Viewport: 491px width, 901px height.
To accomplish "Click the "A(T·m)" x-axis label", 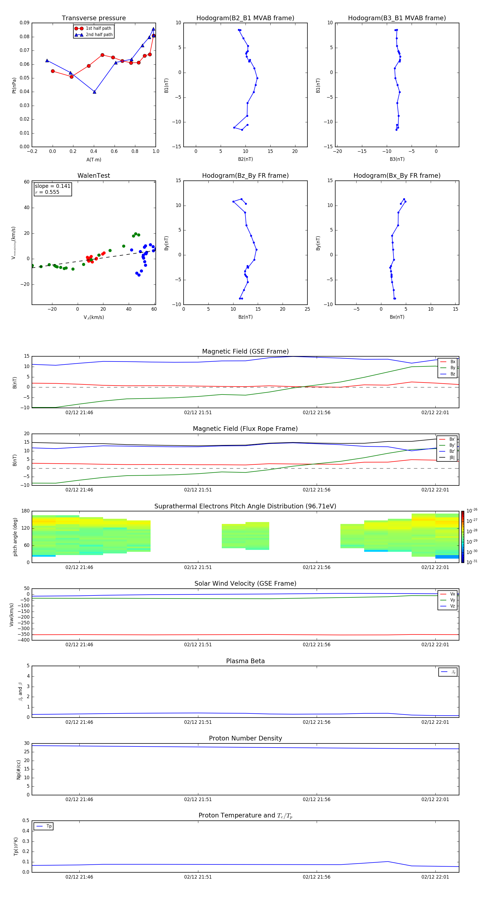I will click(x=94, y=160).
